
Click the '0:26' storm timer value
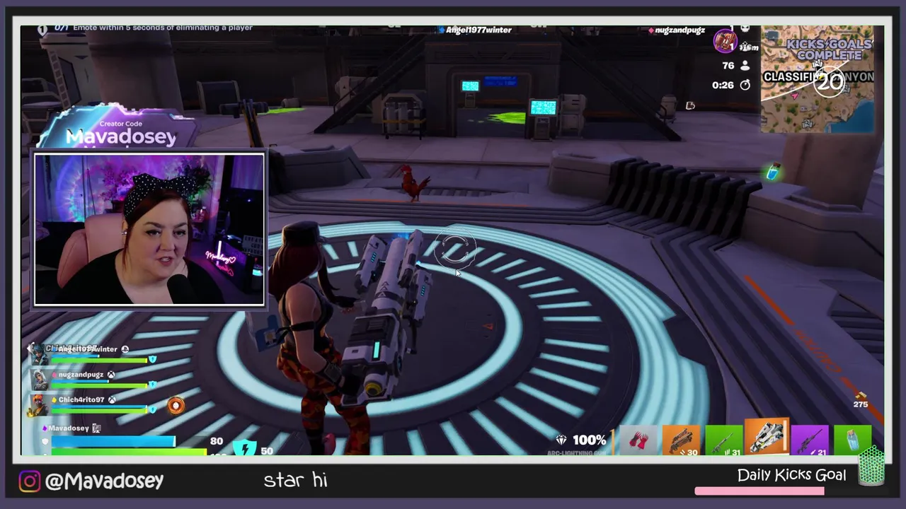(723, 85)
